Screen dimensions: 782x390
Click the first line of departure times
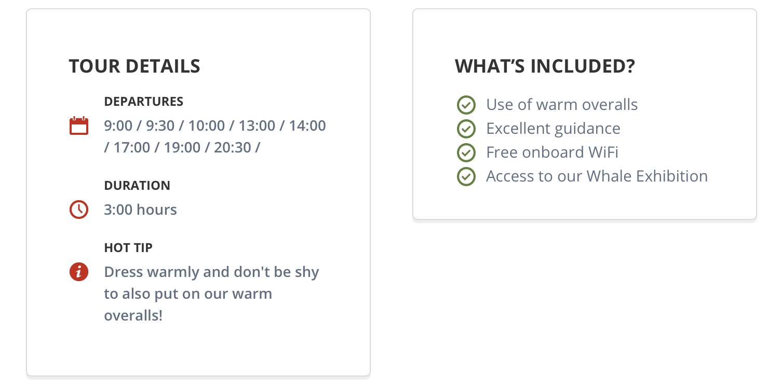coord(215,126)
